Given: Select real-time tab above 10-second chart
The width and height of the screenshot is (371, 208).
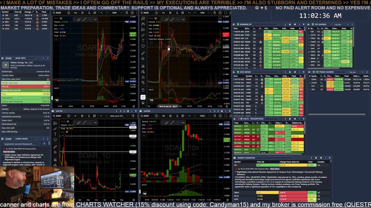Looking at the screenshot, I should [148, 111].
